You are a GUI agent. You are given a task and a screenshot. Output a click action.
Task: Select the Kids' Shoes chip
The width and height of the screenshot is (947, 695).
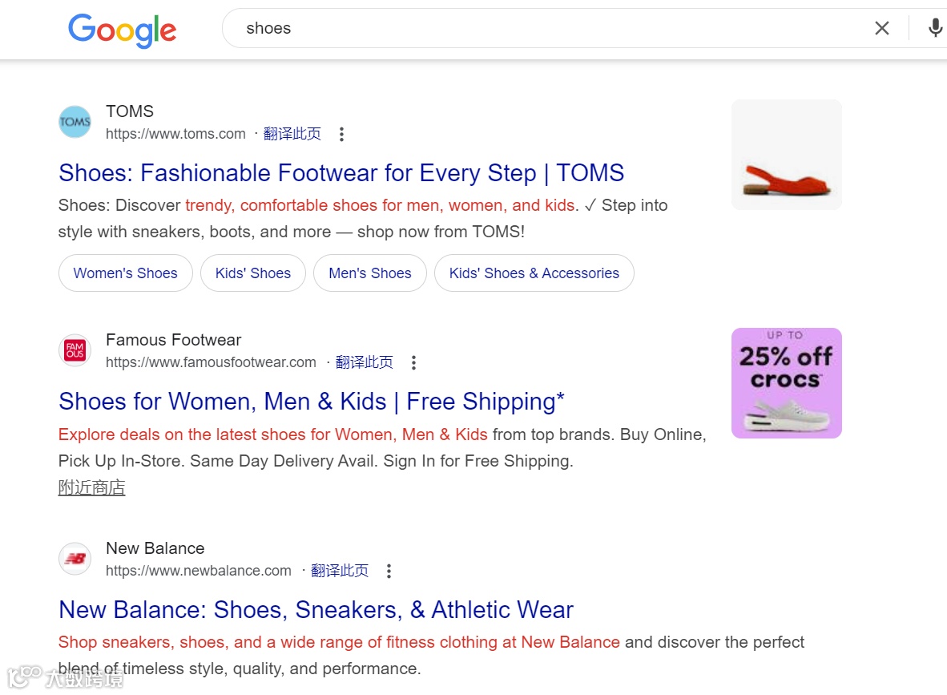click(x=252, y=273)
